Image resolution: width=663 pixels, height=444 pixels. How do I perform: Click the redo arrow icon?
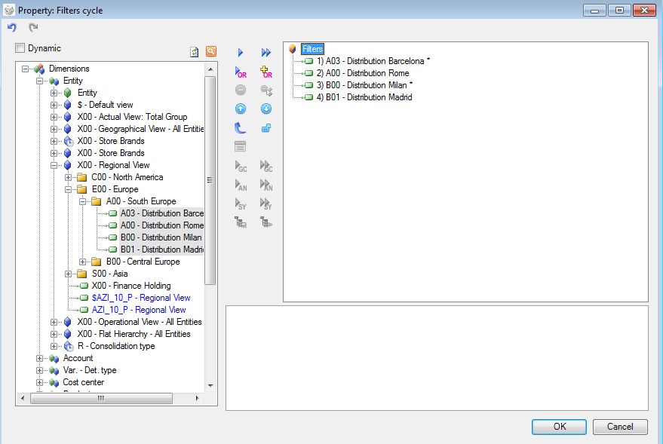tap(33, 27)
